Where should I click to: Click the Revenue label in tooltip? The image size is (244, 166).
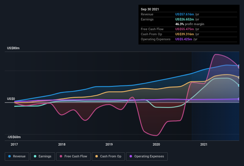click(x=147, y=14)
